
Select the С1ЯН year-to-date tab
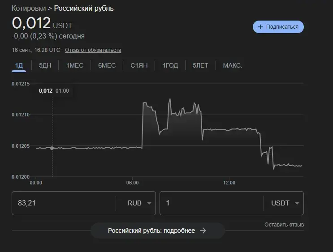tap(139, 65)
